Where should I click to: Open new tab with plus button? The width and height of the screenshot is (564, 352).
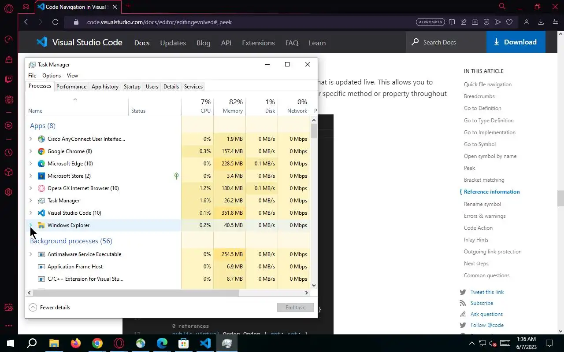128,6
